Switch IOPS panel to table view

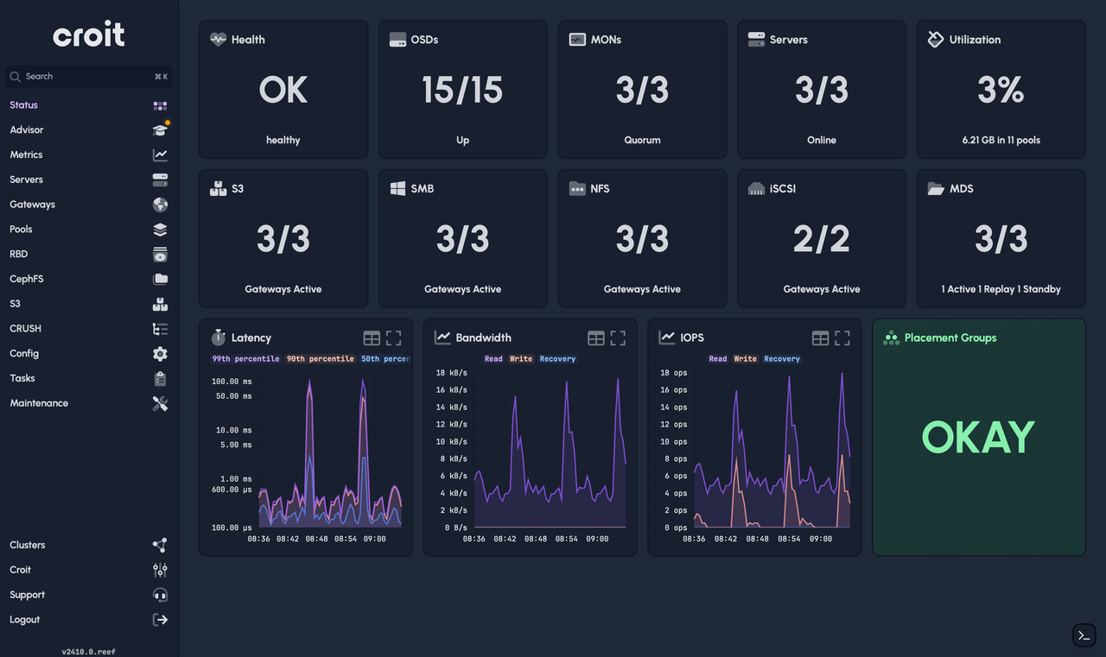[x=821, y=338]
